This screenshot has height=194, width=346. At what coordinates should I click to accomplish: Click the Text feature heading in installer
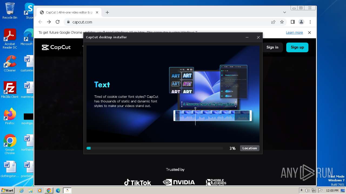(x=102, y=85)
